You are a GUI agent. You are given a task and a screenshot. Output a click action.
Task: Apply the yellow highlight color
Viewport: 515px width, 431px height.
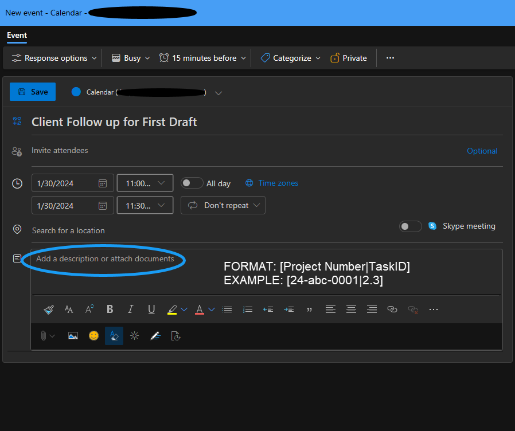pos(172,309)
